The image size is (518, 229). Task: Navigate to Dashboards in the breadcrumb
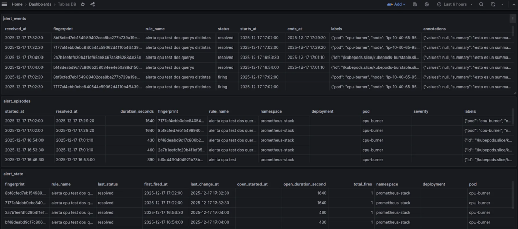[x=41, y=4]
